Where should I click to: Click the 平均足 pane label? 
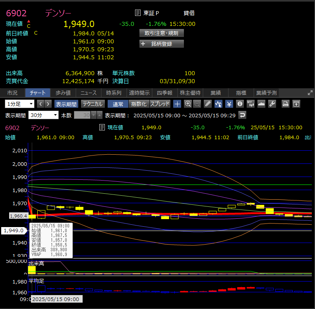[x=37, y=281]
